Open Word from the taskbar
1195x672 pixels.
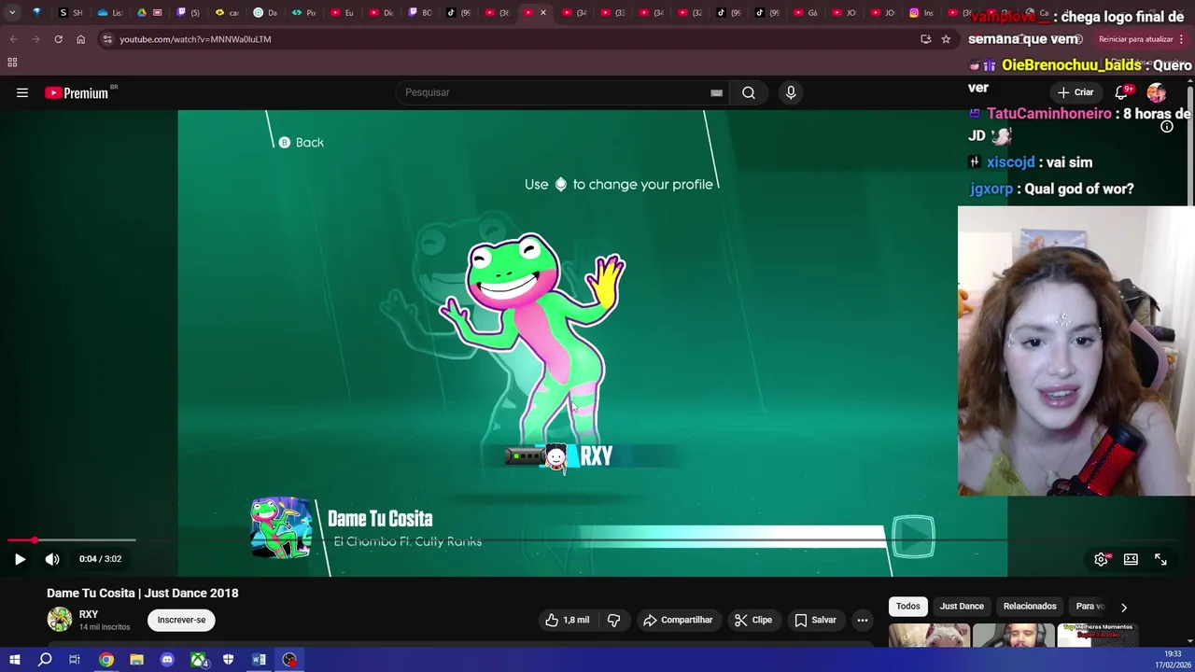coord(259,660)
